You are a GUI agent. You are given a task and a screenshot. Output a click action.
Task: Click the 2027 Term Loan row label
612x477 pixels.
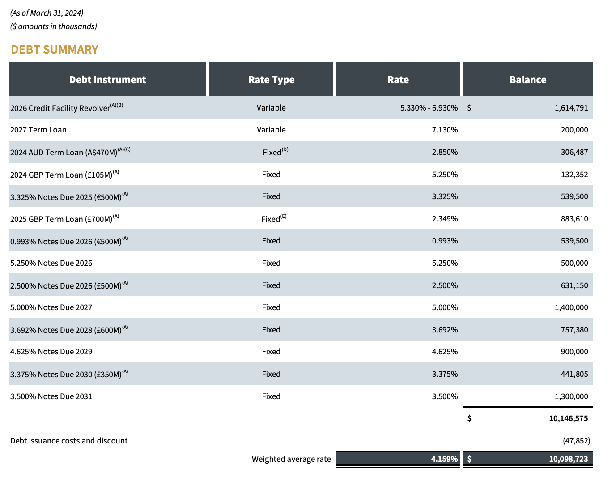38,130
